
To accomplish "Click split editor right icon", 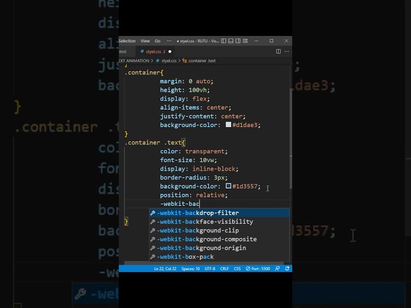I will click(x=278, y=51).
